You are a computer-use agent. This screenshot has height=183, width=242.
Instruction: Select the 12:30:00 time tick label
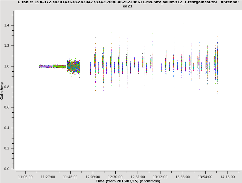click(115, 177)
